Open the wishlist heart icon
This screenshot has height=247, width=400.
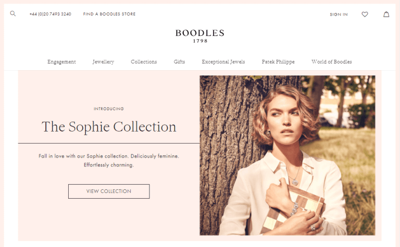(365, 14)
